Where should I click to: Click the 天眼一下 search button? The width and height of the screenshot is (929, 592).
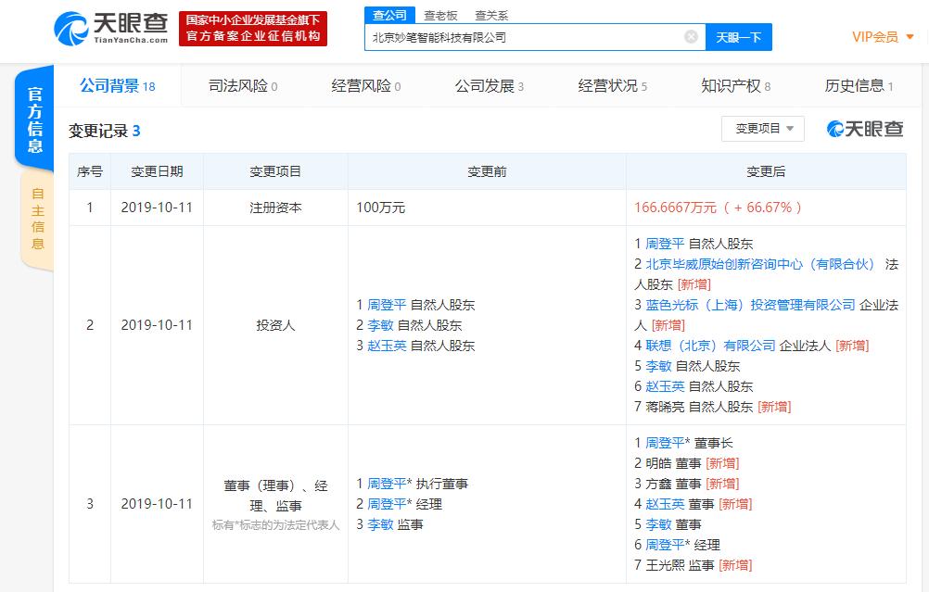point(739,36)
